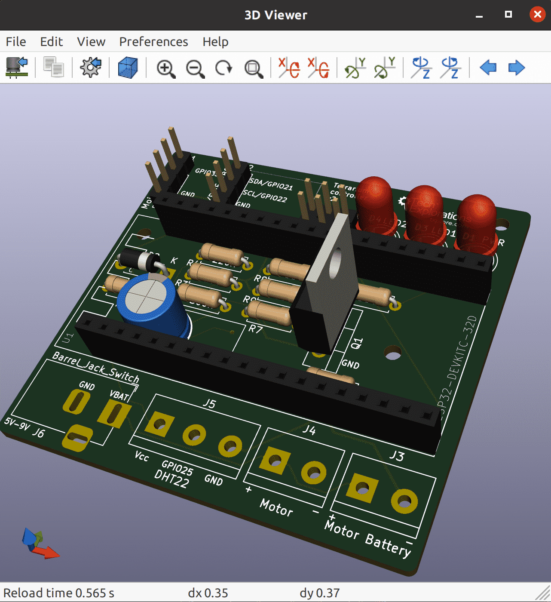Open the Help menu
Viewport: 551px width, 602px height.
pyautogui.click(x=215, y=41)
